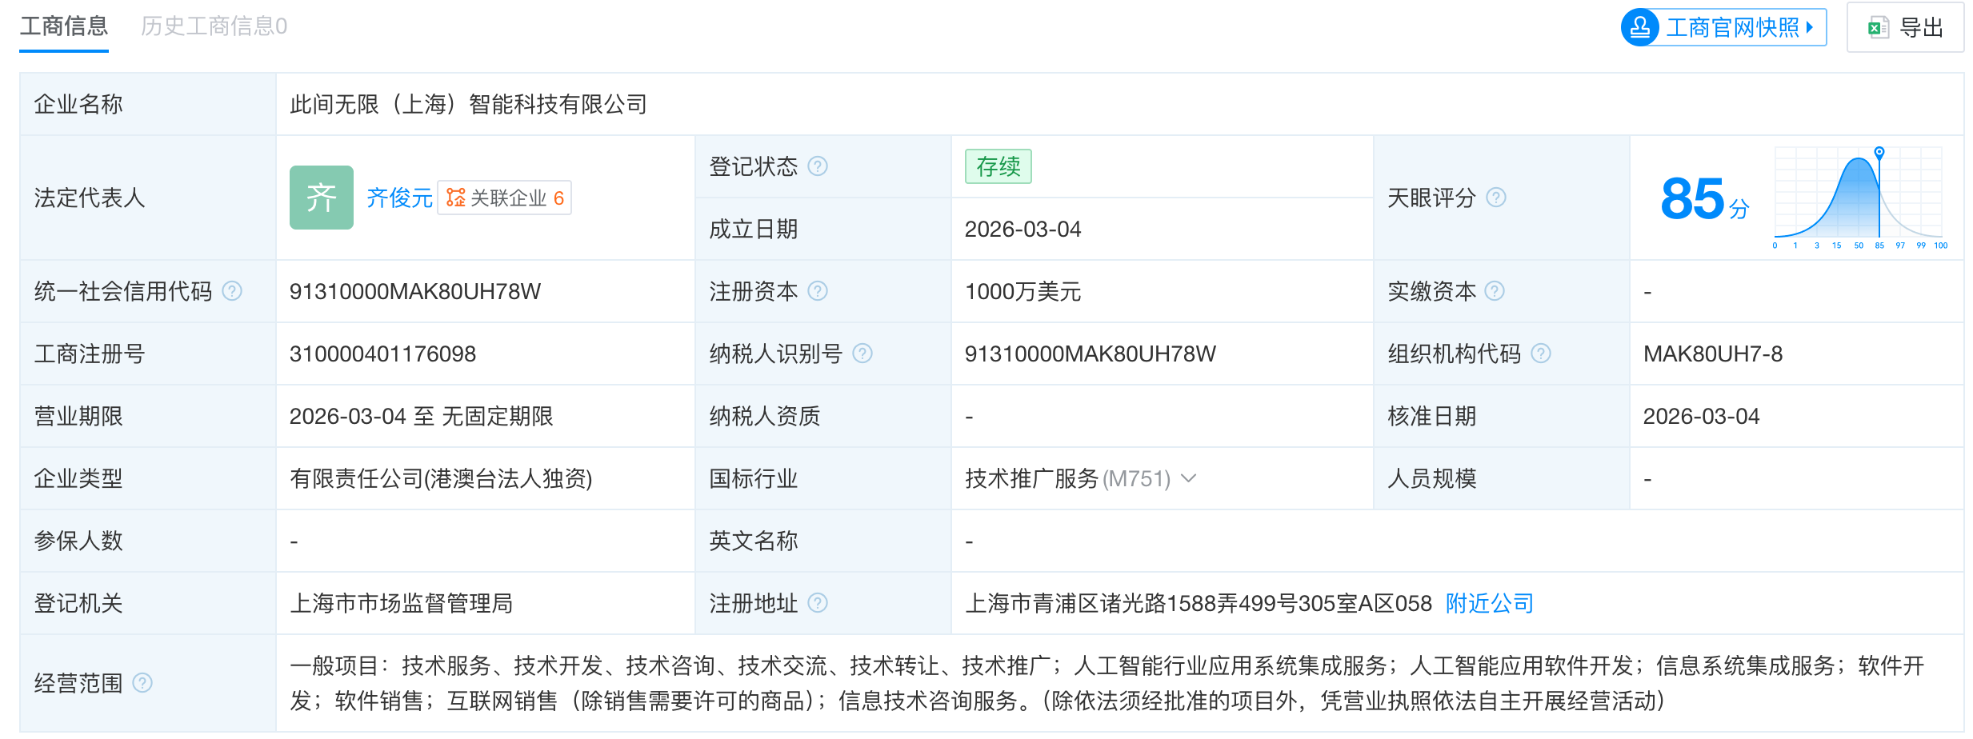1973x739 pixels.
Task: Click the 齐 avatar thumbnail
Action: (321, 197)
